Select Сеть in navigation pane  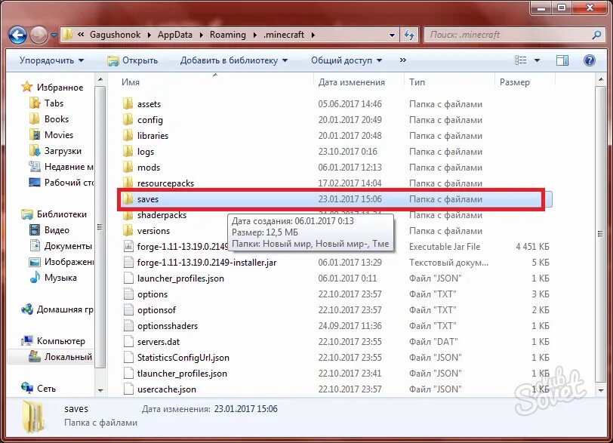[39, 388]
